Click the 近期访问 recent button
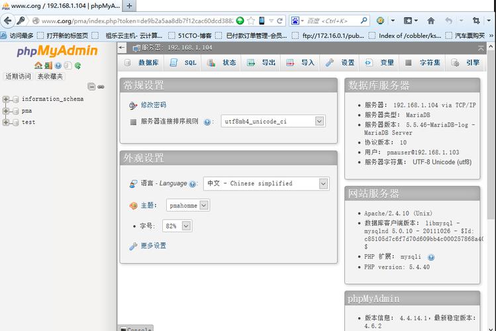This screenshot has height=331, width=496. [19, 76]
